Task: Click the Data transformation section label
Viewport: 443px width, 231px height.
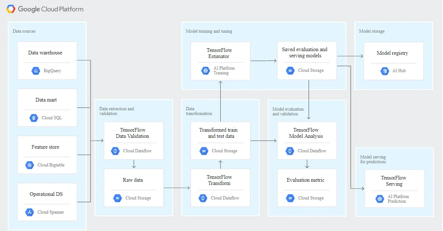Action: pos(199,111)
